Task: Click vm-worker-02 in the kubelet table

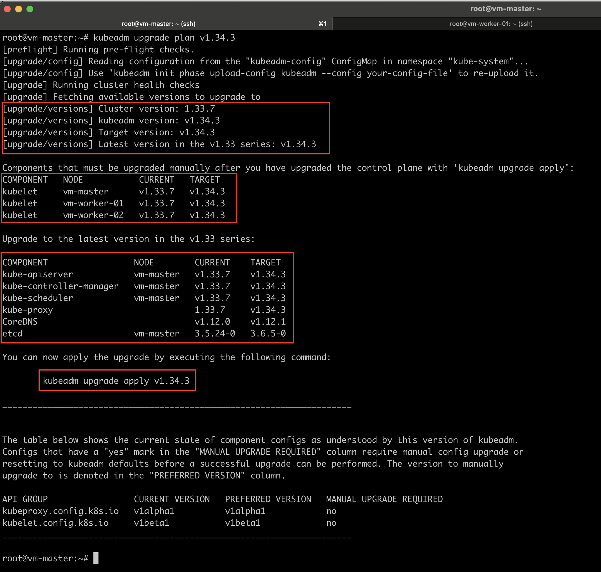Action: tap(93, 215)
